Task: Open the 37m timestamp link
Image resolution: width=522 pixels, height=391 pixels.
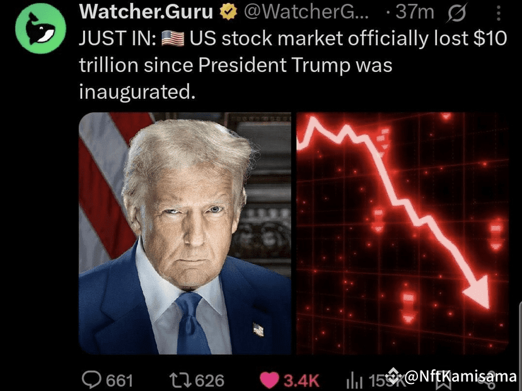Action: [x=415, y=13]
